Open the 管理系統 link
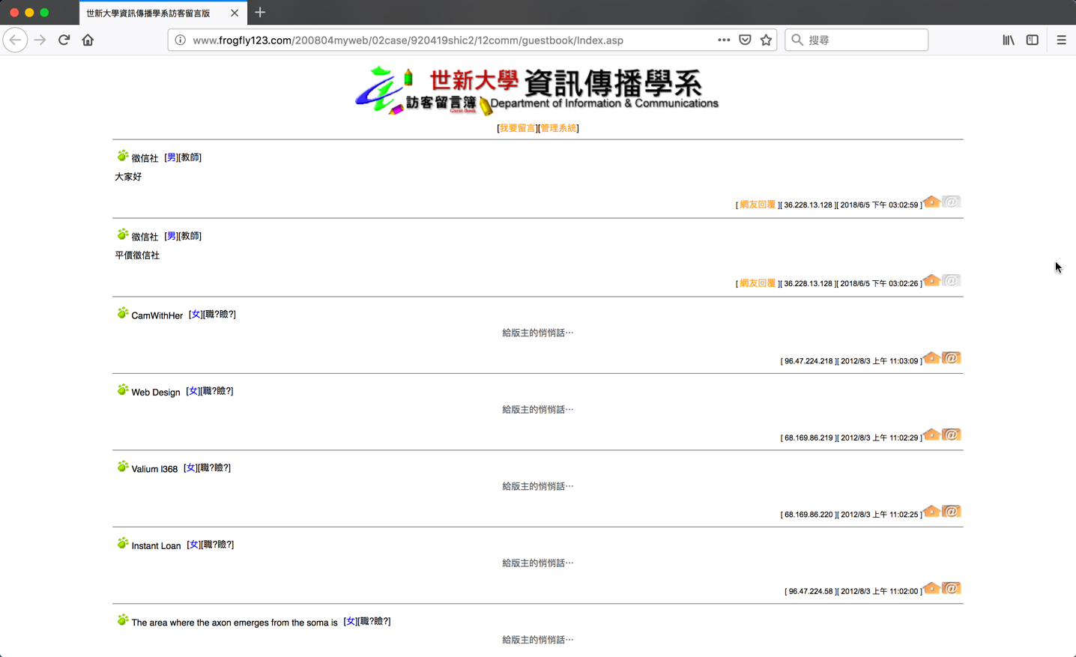 558,128
